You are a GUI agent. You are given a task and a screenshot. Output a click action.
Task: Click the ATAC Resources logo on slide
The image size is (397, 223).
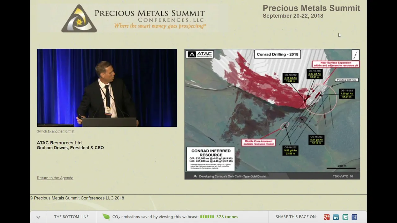(200, 55)
